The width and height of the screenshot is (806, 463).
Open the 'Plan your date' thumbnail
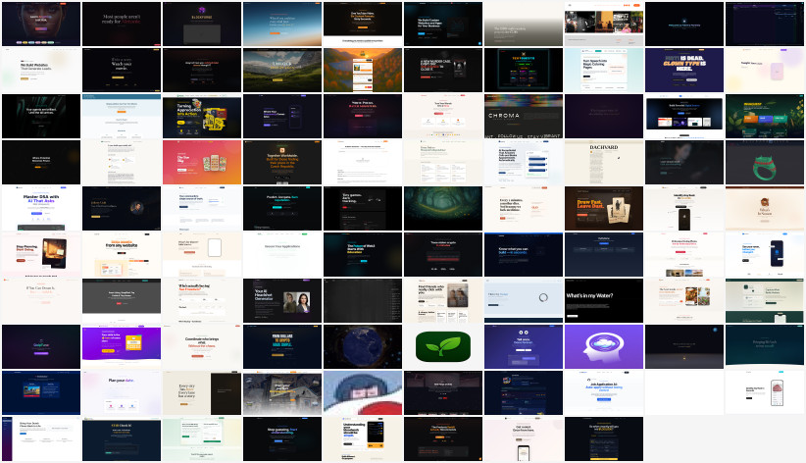pos(122,393)
